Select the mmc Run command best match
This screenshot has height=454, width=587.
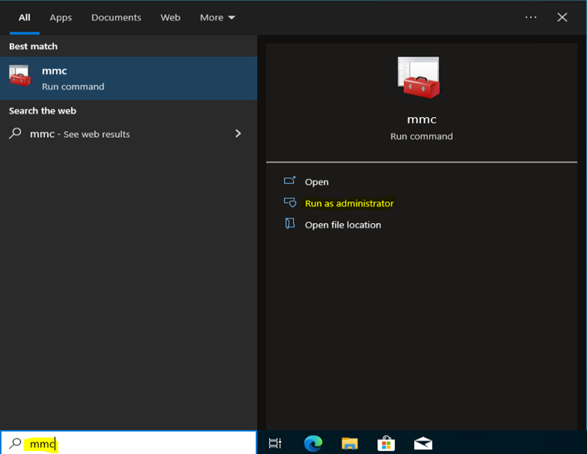(x=128, y=78)
